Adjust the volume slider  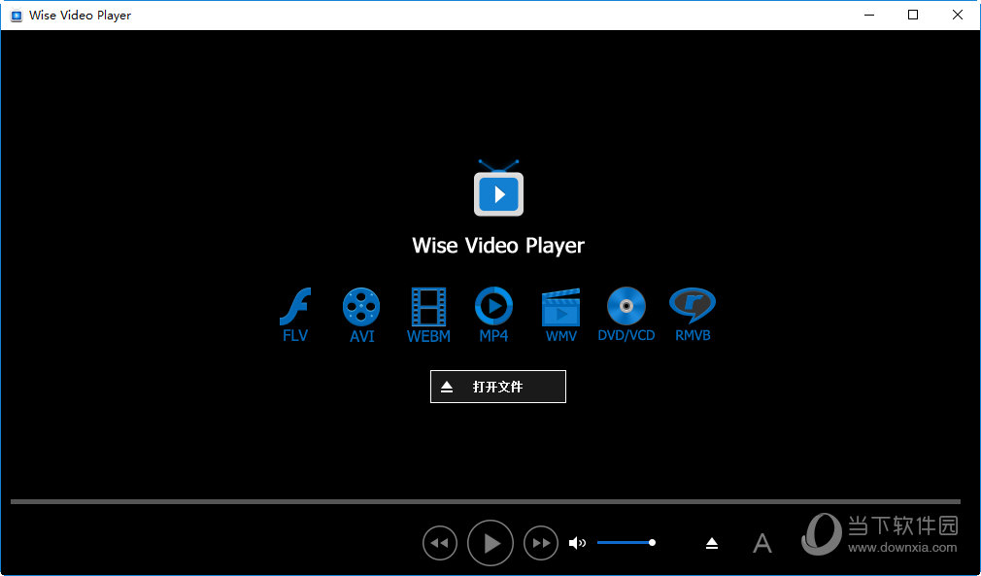pos(626,542)
